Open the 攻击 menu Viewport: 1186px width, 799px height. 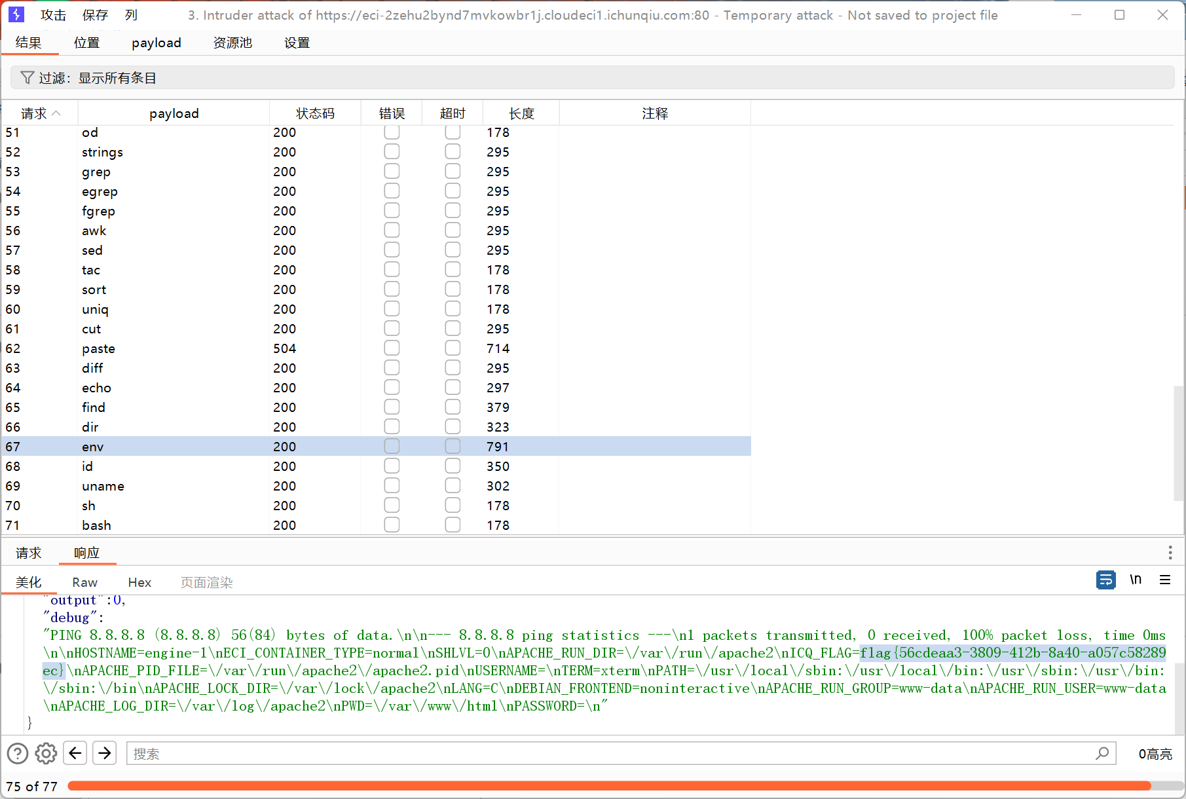(x=53, y=15)
